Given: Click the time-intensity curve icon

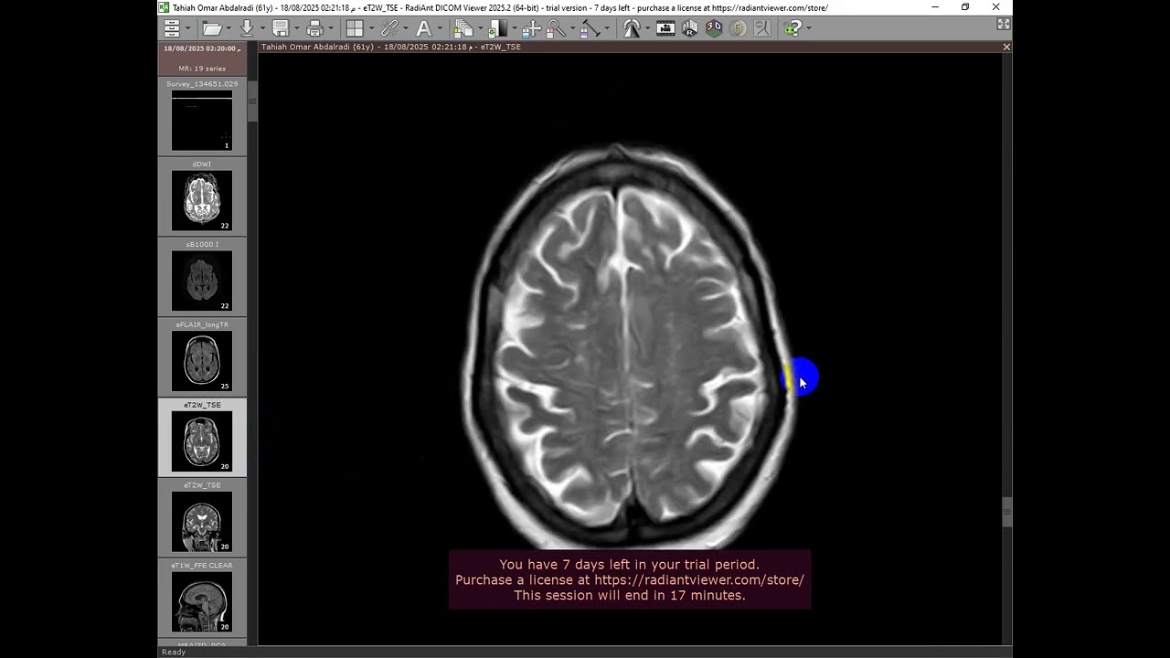Looking at the screenshot, I should pyautogui.click(x=761, y=28).
